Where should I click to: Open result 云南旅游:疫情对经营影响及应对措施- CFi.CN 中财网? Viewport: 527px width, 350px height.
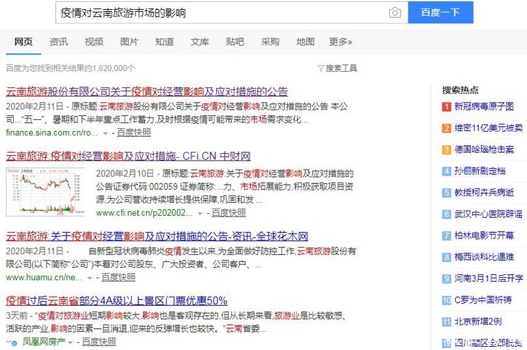[x=128, y=156]
